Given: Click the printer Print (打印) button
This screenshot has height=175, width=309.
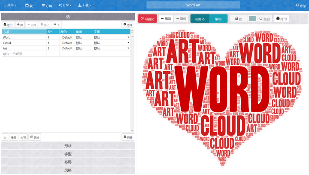Looking at the screenshot, I should point(282,19).
